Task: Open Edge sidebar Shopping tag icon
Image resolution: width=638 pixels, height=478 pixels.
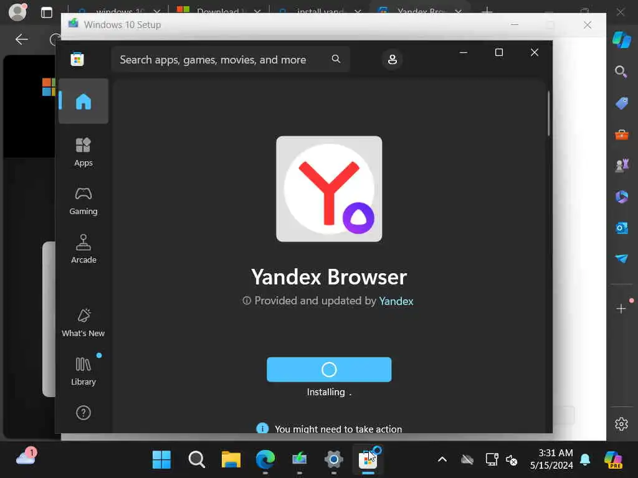Action: pos(621,103)
